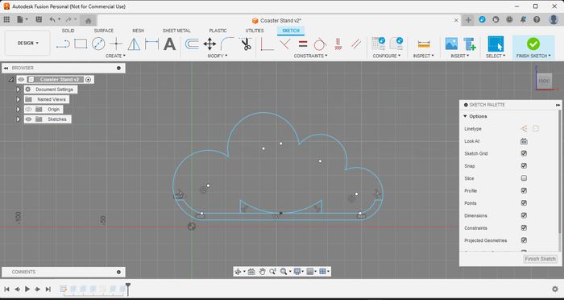Click the Select tool icon

pos(496,44)
